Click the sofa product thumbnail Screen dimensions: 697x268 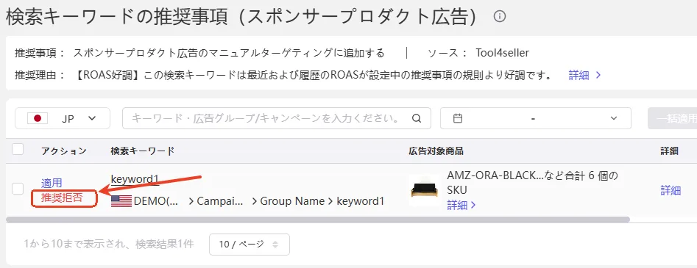pyautogui.click(x=424, y=190)
